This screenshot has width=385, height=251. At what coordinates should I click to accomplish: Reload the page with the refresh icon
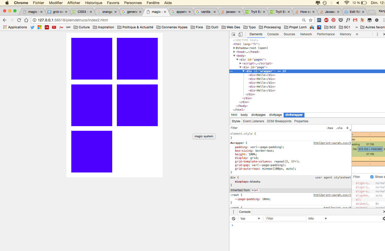point(19,20)
